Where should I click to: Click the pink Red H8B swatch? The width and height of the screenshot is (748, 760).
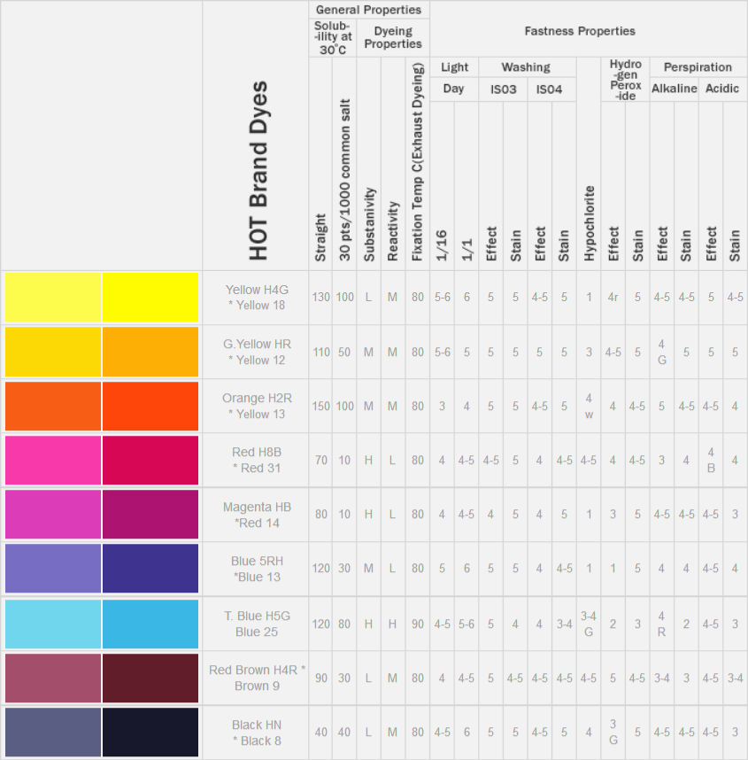(53, 461)
